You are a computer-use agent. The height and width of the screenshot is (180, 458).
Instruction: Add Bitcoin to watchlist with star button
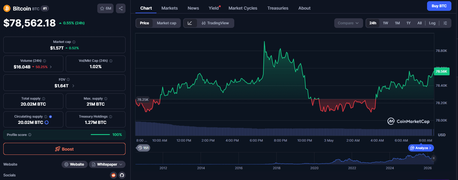[105, 8]
